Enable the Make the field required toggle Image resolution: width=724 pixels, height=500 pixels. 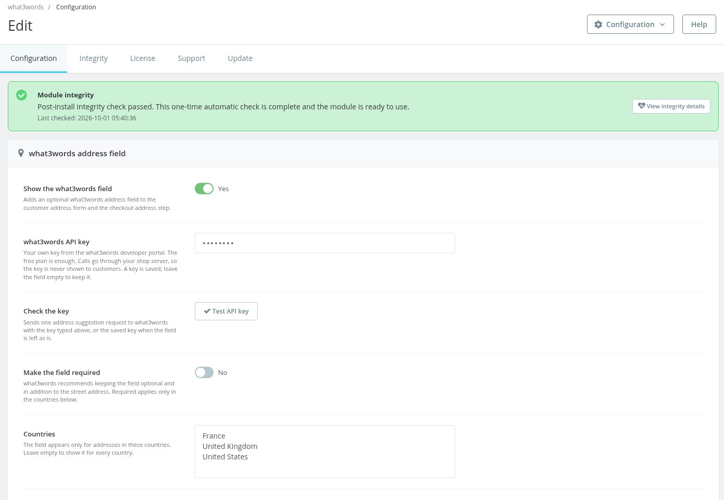click(x=204, y=372)
